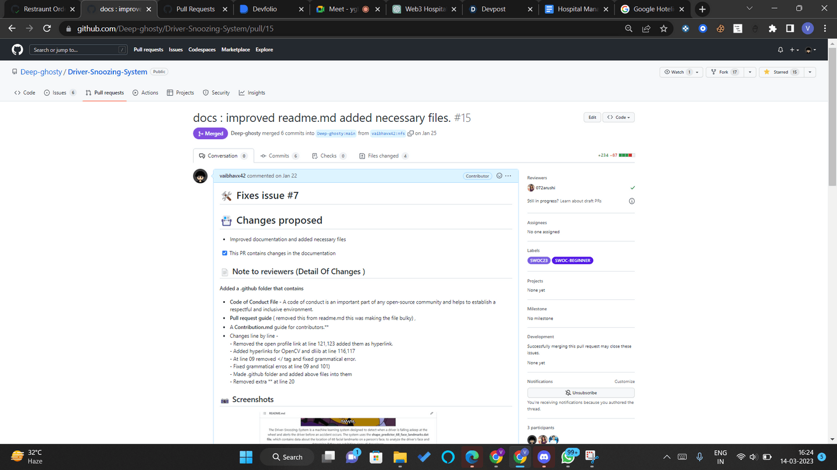Go to the repository Code tab

click(24, 93)
